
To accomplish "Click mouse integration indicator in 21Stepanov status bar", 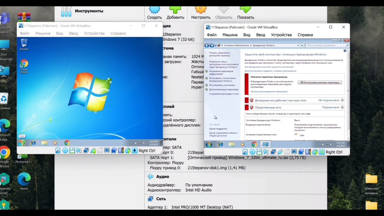I will coord(128,151).
